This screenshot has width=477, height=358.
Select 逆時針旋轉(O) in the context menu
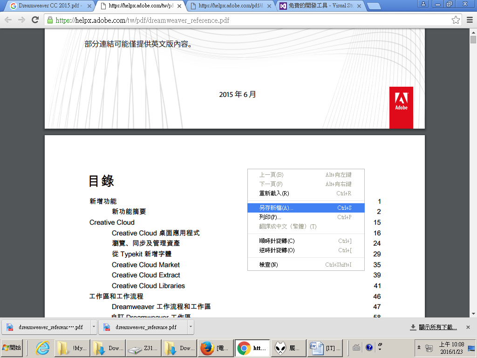(306, 250)
